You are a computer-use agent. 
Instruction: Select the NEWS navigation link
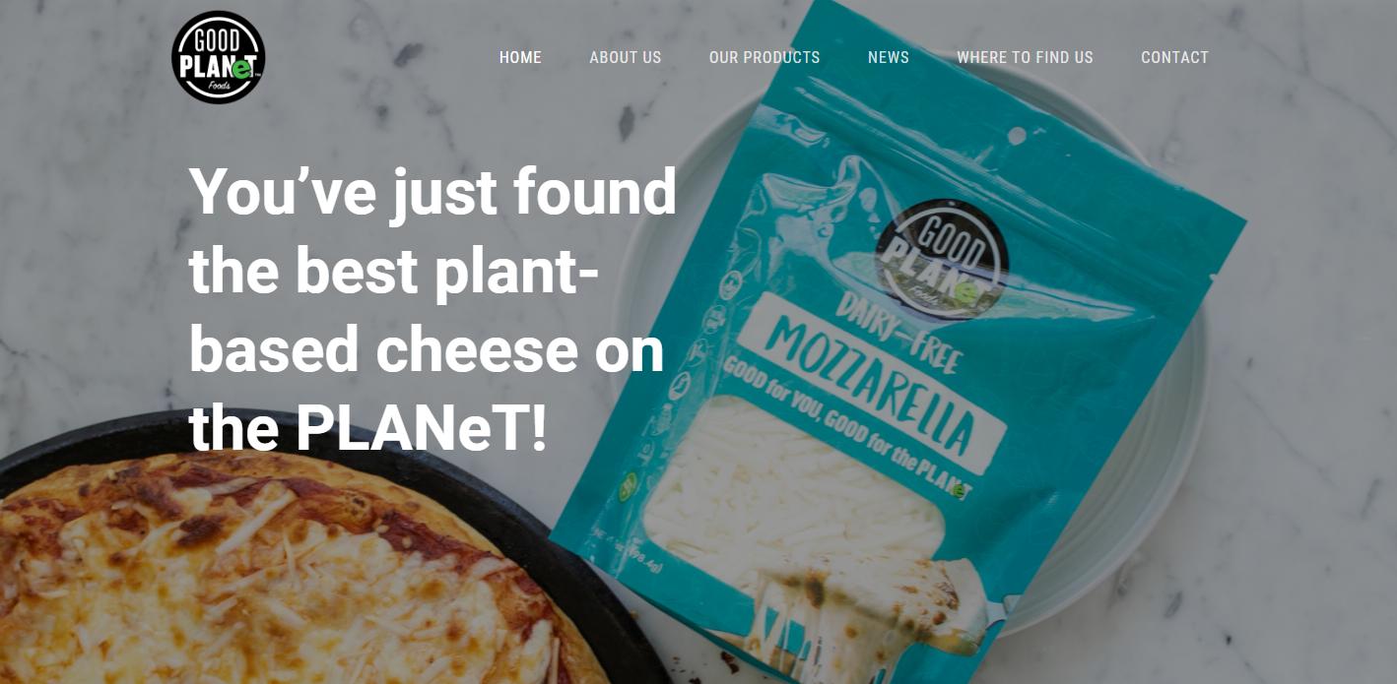(889, 57)
